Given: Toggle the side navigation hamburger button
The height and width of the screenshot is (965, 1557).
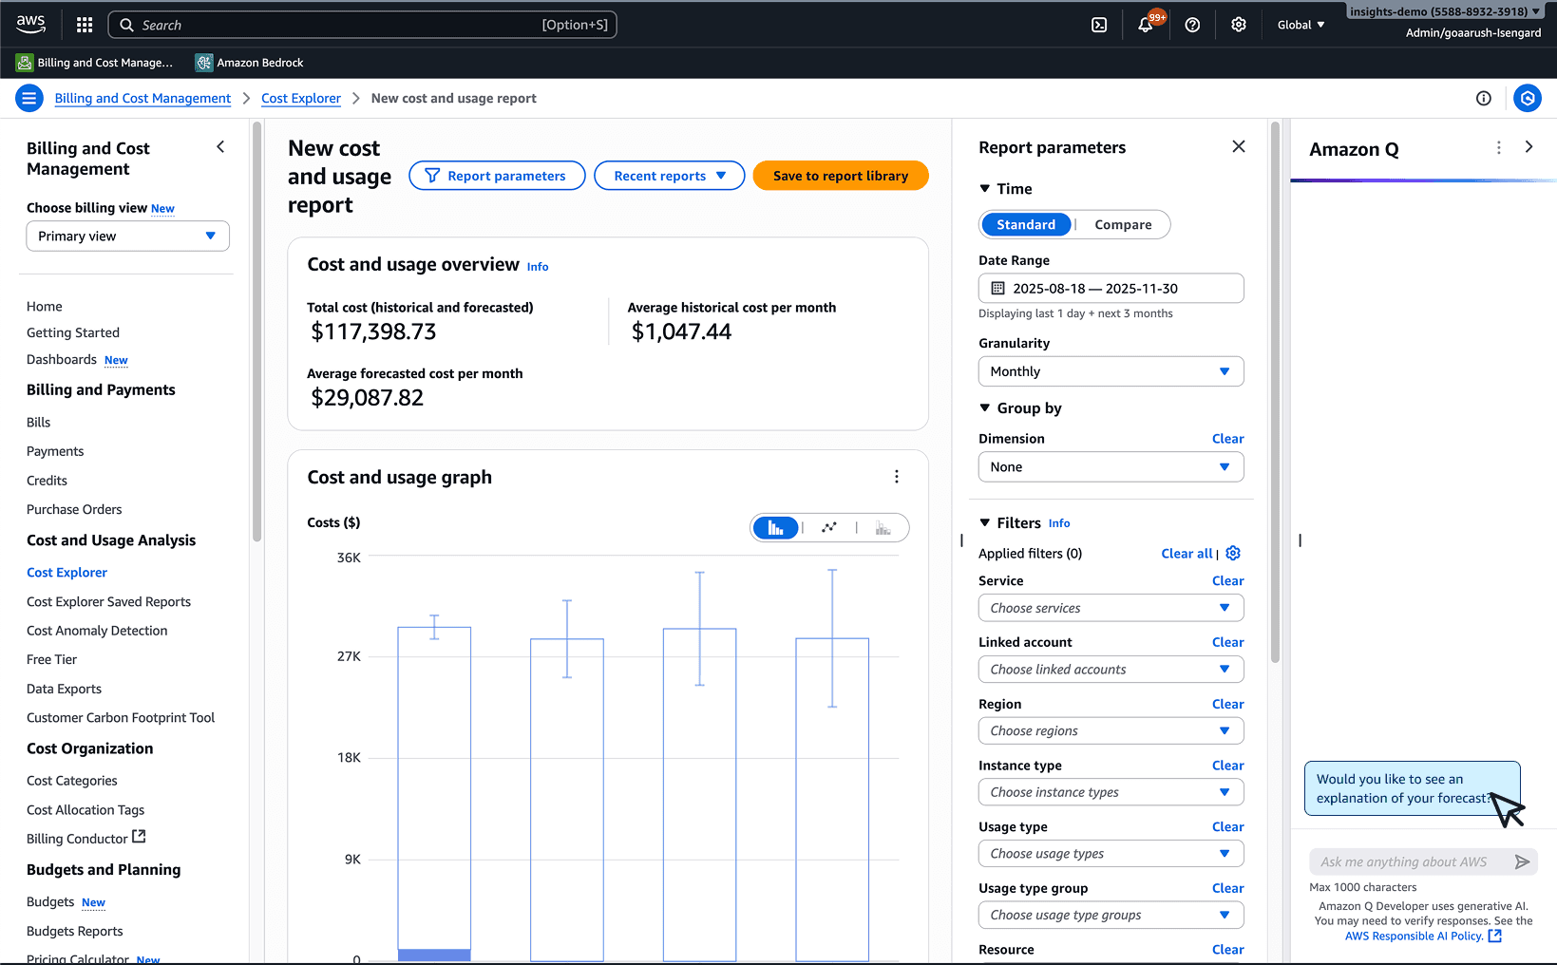Looking at the screenshot, I should 29,98.
